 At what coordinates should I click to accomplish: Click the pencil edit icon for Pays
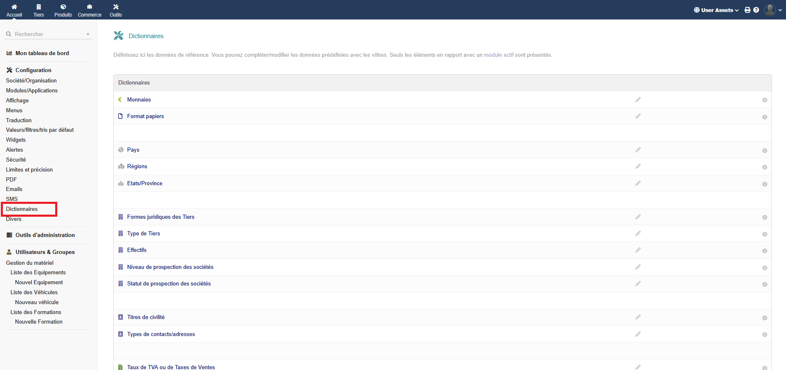pyautogui.click(x=638, y=150)
